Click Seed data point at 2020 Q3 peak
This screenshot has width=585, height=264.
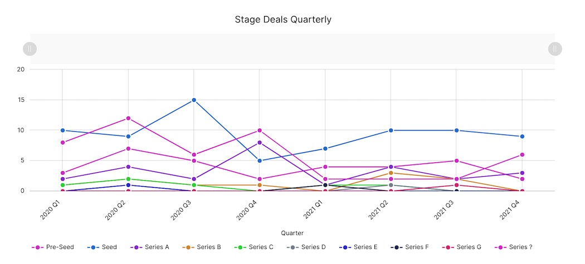point(194,100)
